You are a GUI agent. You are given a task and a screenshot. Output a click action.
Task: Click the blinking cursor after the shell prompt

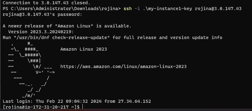coord(82,107)
